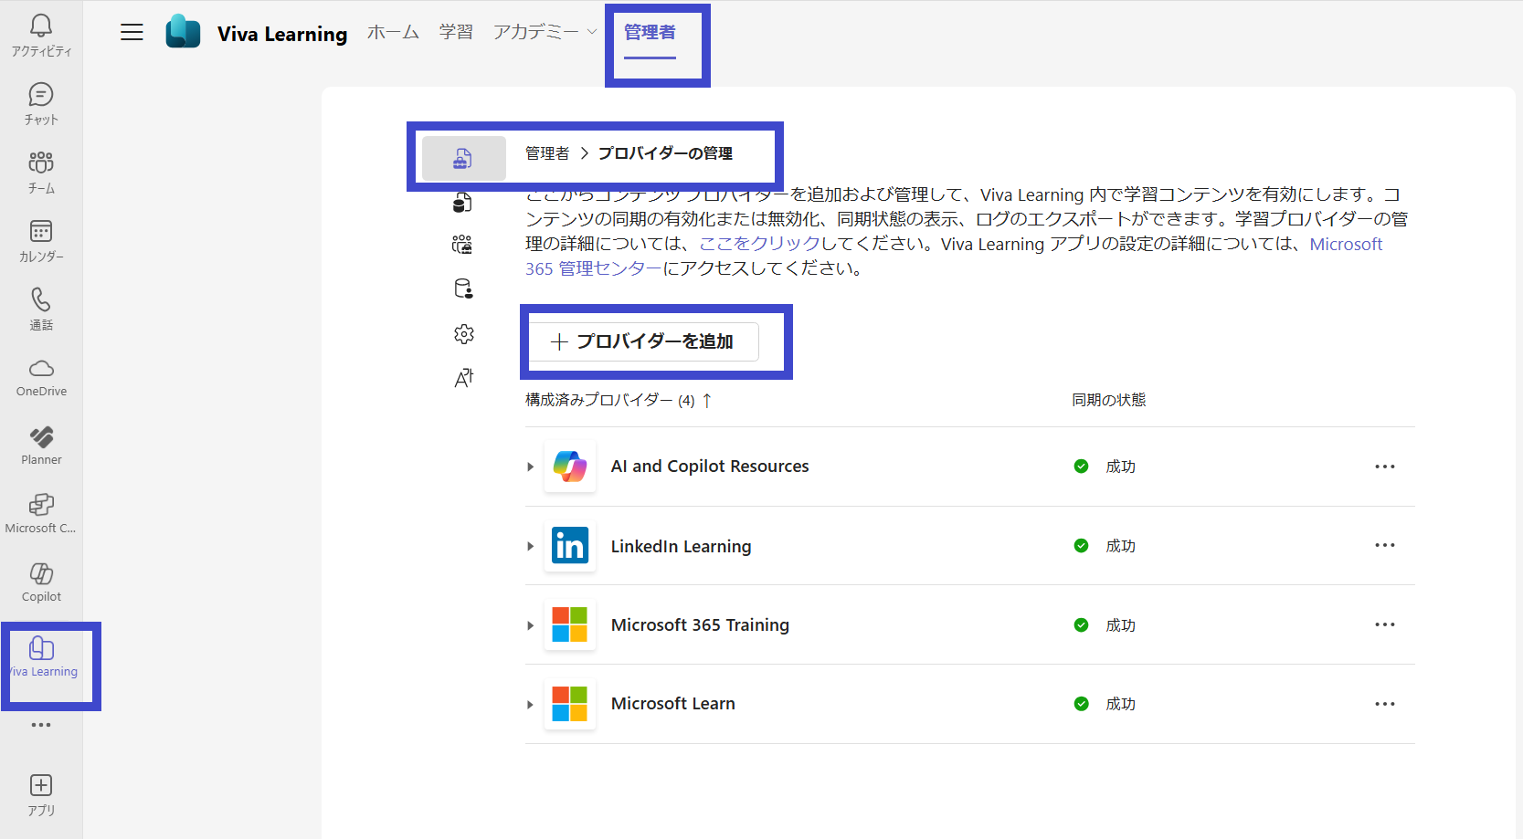The width and height of the screenshot is (1523, 839).
Task: Sort by 構成済みプロバイダー column arrow
Action: click(x=706, y=400)
